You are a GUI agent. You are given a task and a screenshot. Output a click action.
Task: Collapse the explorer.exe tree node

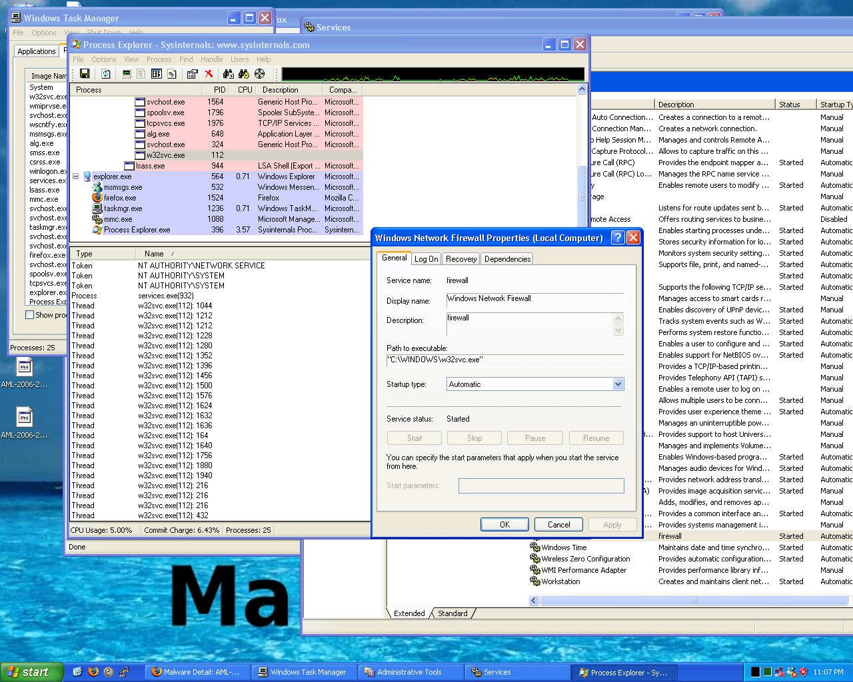pyautogui.click(x=76, y=176)
